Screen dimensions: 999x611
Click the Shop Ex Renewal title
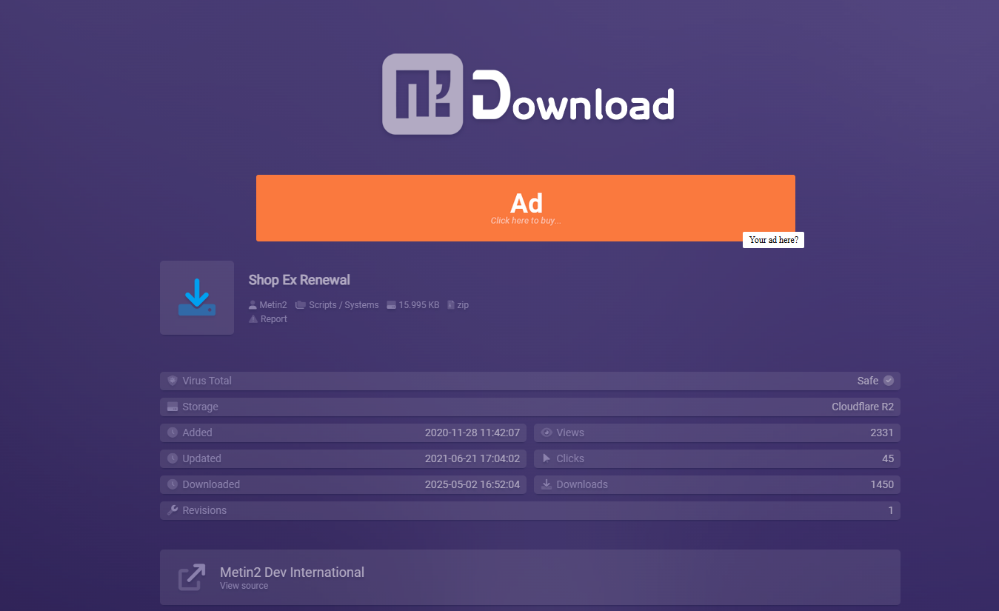click(299, 280)
